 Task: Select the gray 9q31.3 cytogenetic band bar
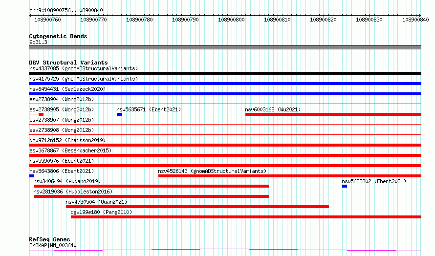tap(225, 47)
